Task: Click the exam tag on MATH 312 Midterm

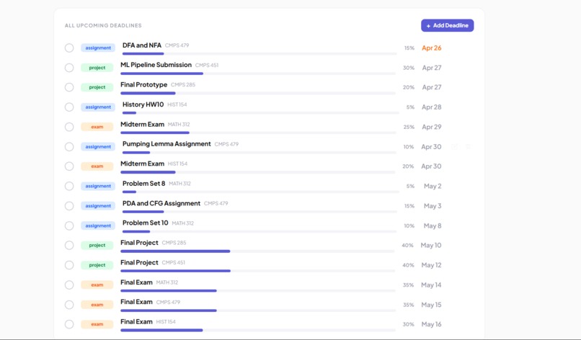Action: pyautogui.click(x=97, y=127)
